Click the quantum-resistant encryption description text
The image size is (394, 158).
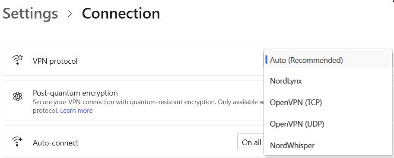click(x=148, y=106)
